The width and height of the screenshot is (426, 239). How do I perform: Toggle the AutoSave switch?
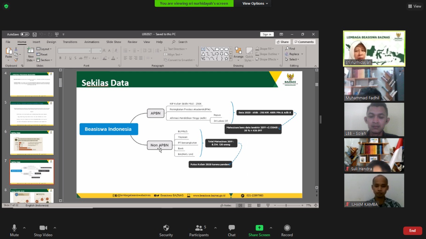tap(25, 34)
